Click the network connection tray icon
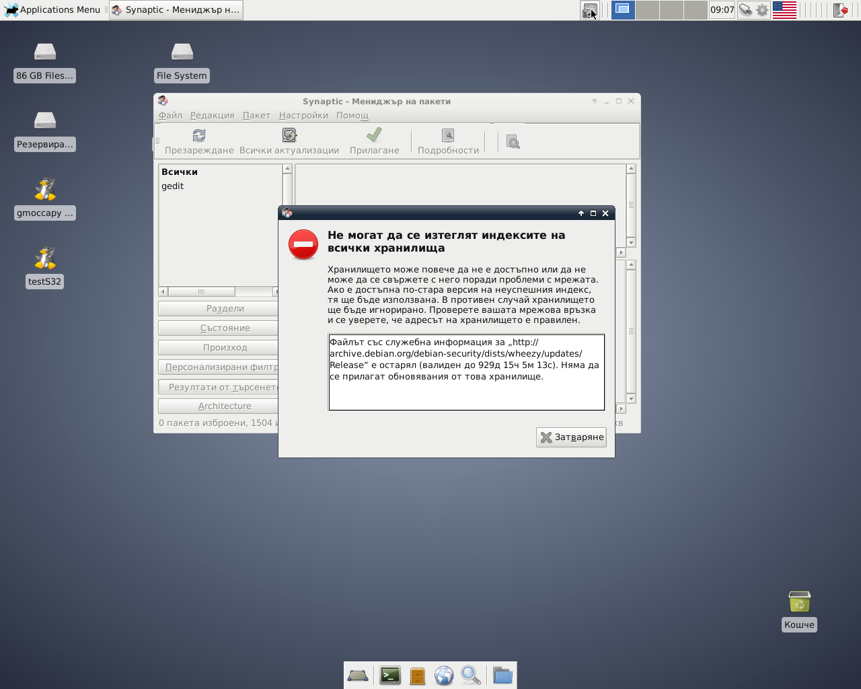Image resolution: width=861 pixels, height=689 pixels. coord(745,10)
